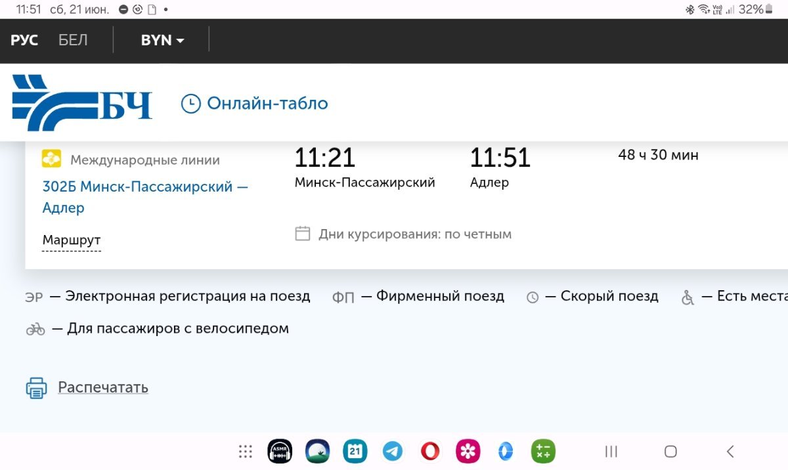
Task: Open the recent apps button
Action: click(x=611, y=451)
